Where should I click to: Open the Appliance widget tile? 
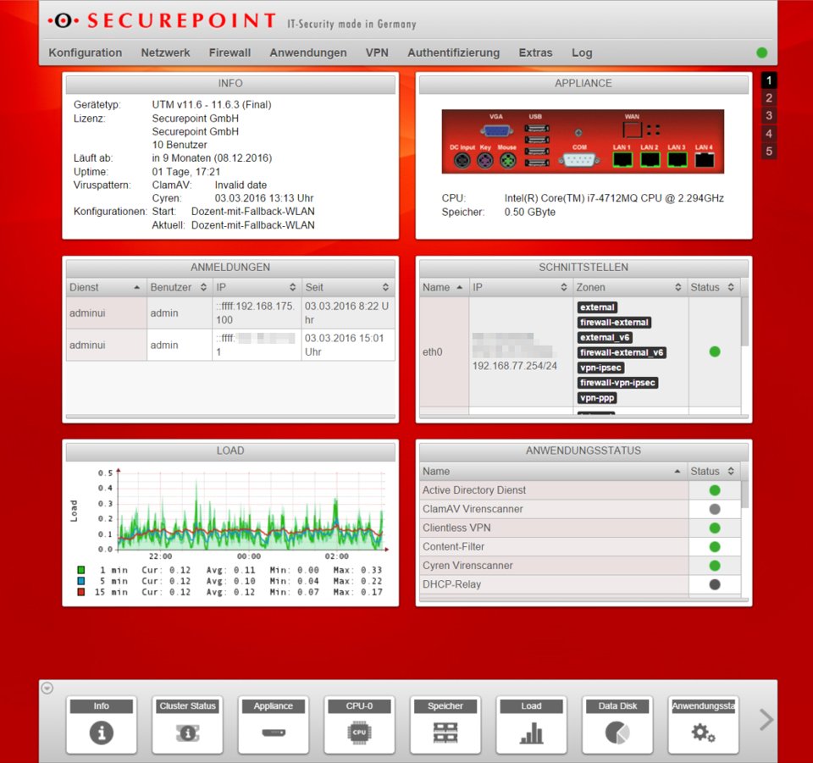point(274,725)
